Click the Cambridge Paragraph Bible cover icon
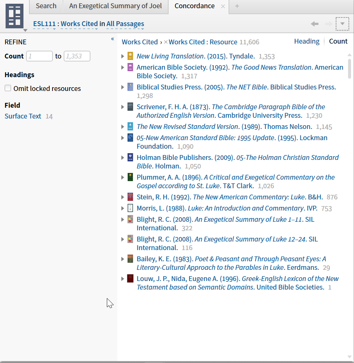The height and width of the screenshot is (363, 354). pyautogui.click(x=130, y=107)
